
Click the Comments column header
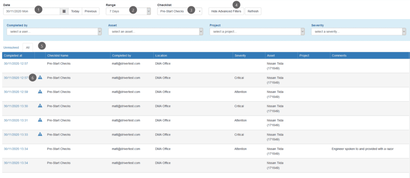tap(370, 56)
